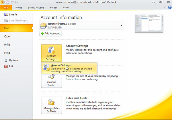Minimize the Outlook window
Image resolution: width=172 pixels, height=120 pixels.
[153, 2]
